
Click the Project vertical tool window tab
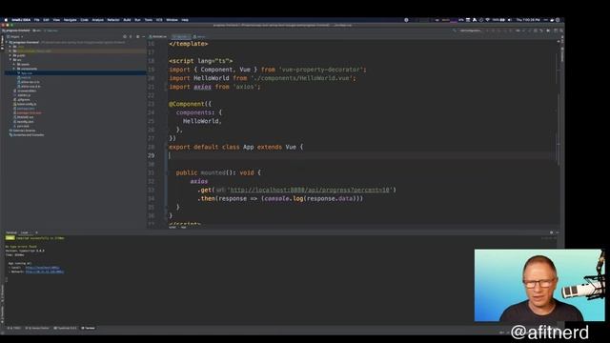pyautogui.click(x=2, y=41)
